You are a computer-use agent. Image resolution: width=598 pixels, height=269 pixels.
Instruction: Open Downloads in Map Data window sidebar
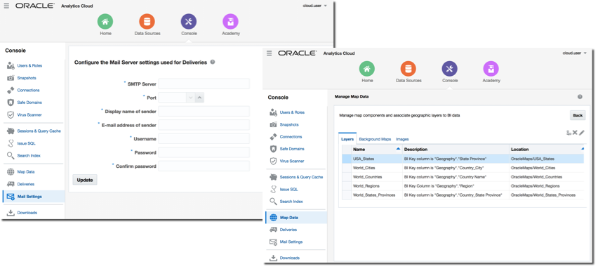coord(290,258)
